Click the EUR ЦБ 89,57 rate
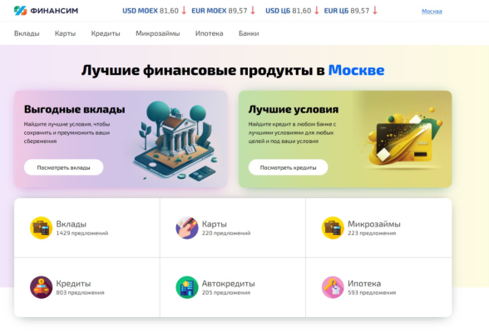Screen dimensions: 489x333 [347, 11]
